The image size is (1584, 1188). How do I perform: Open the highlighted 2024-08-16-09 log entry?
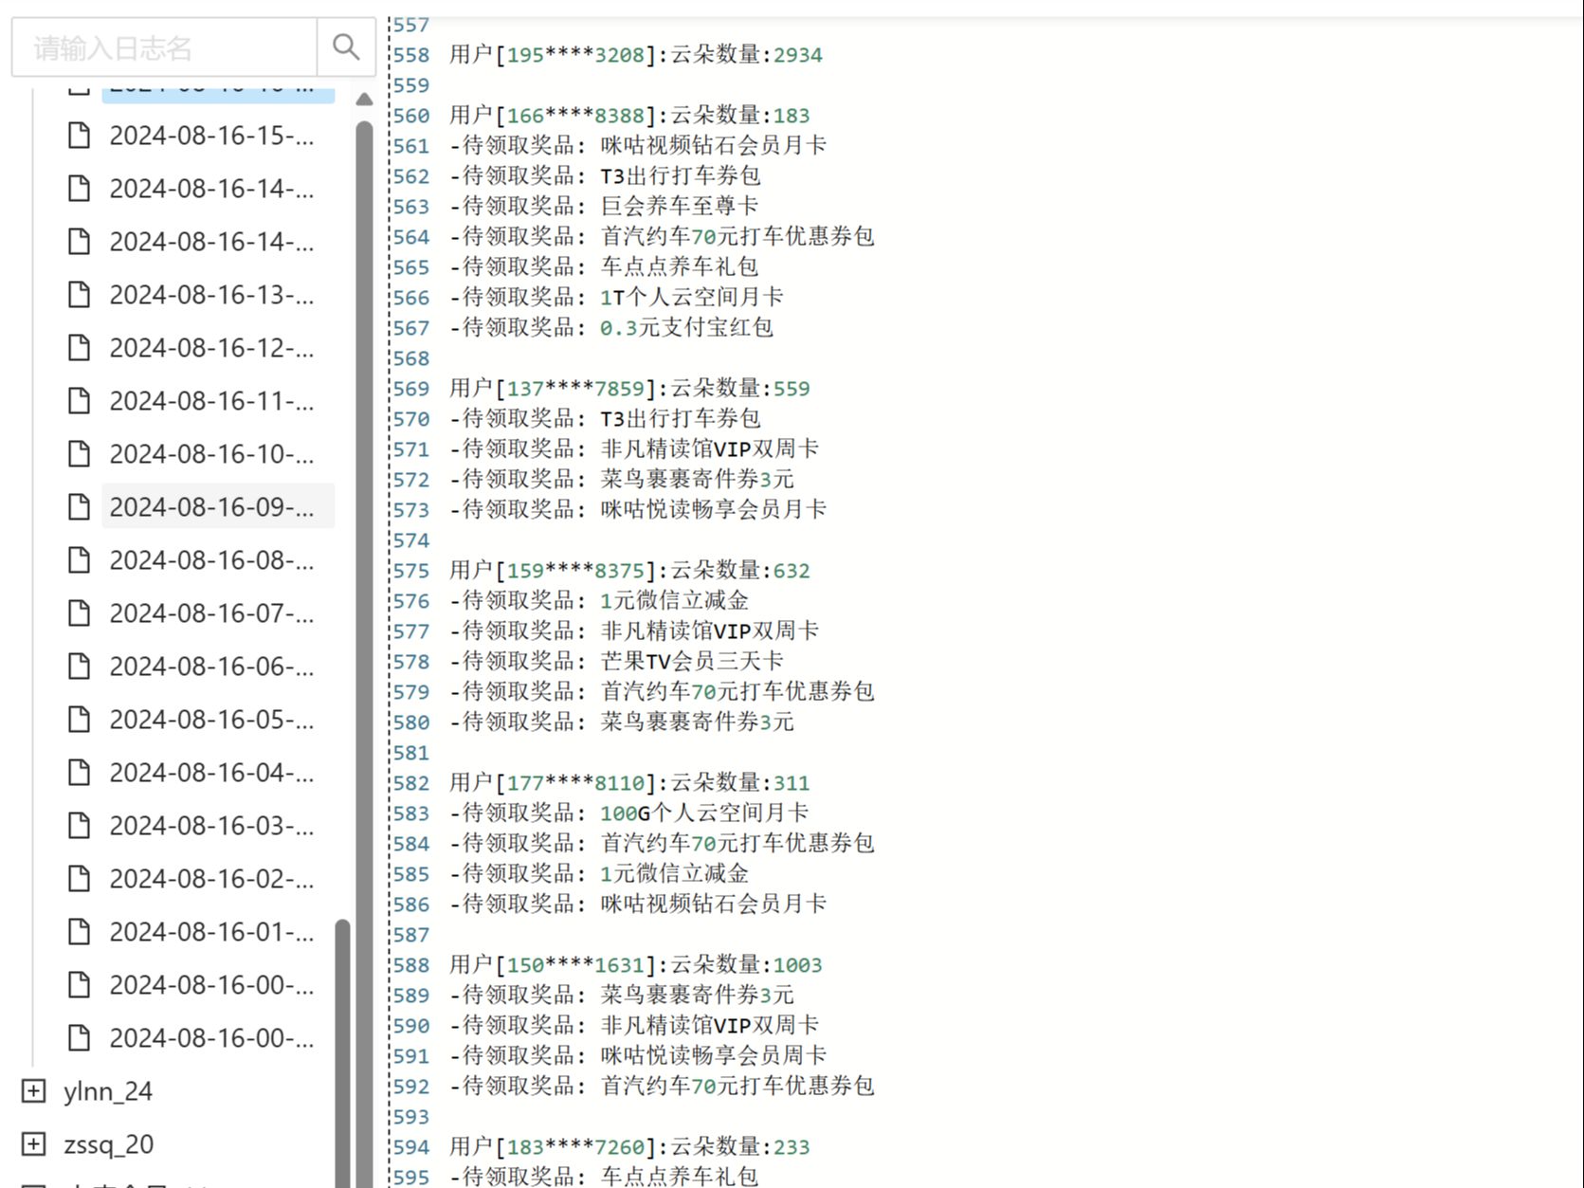218,507
